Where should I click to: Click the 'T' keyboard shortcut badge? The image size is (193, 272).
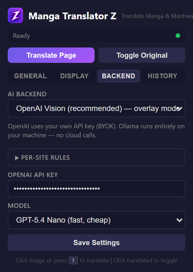(x=73, y=260)
